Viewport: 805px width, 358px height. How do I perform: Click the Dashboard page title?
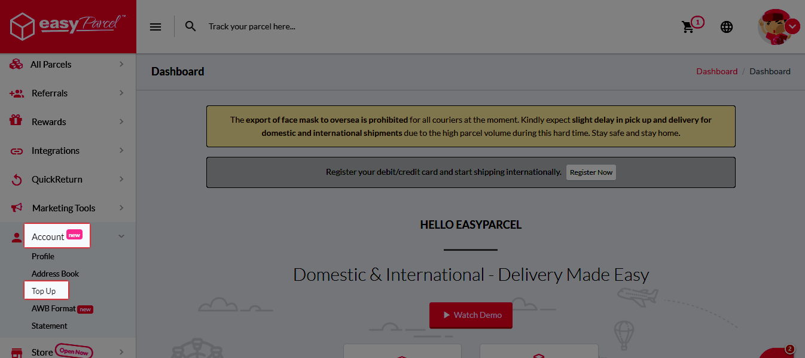pos(178,71)
